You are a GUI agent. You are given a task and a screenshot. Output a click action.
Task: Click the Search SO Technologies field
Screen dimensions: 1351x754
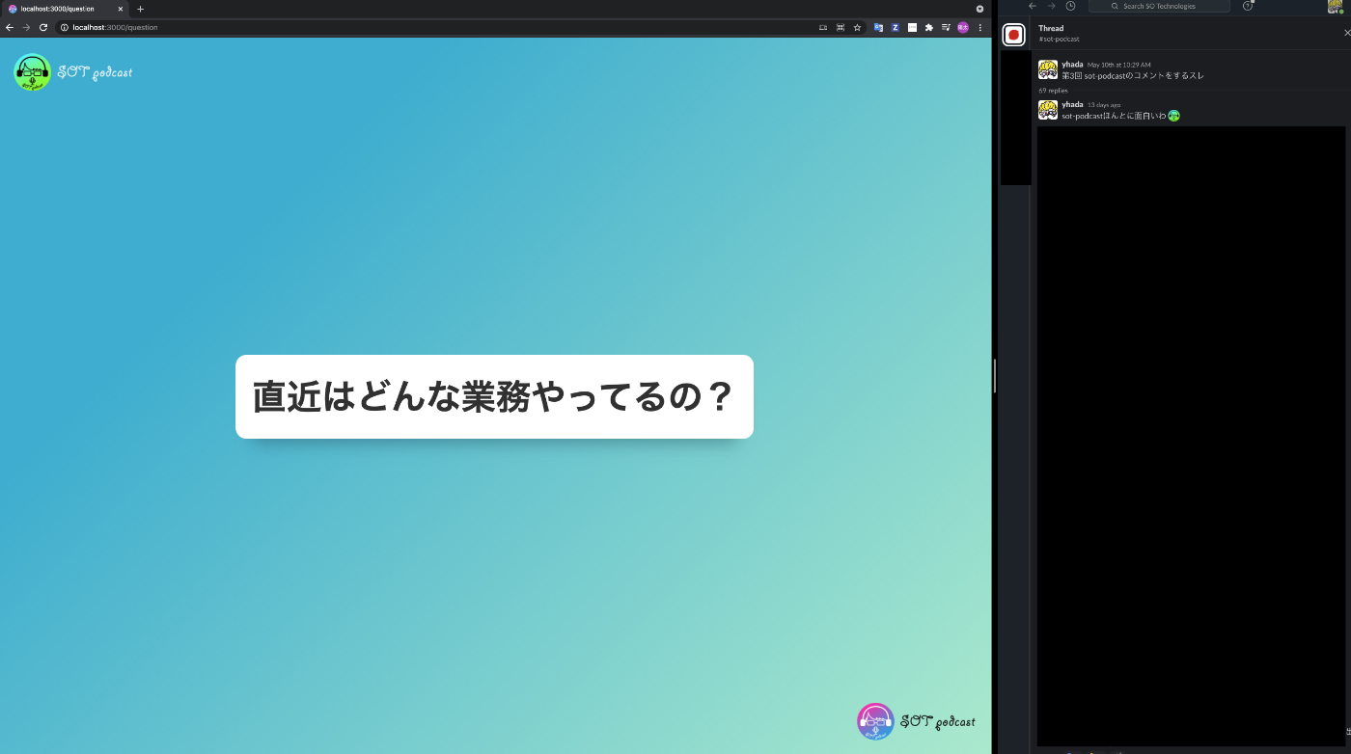[1159, 6]
